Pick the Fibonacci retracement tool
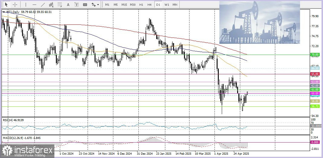This screenshot has height=158, width=323. (x=60, y=4)
